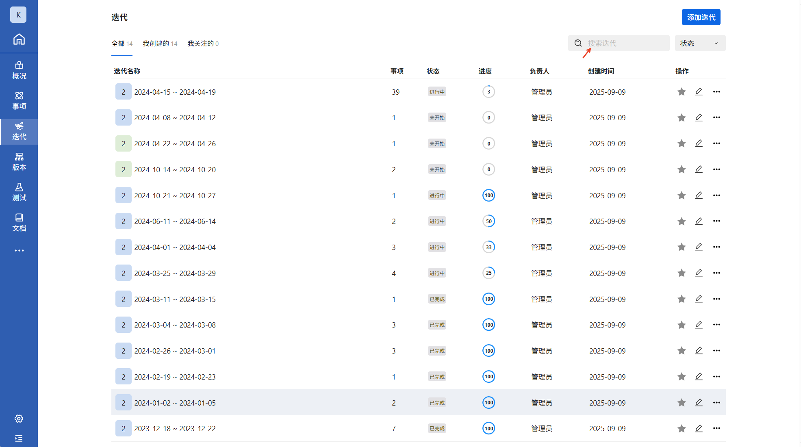Image resolution: width=801 pixels, height=447 pixels.
Task: Open more options for 2024-04-22 ~ 2024-04-26
Action: coord(716,143)
